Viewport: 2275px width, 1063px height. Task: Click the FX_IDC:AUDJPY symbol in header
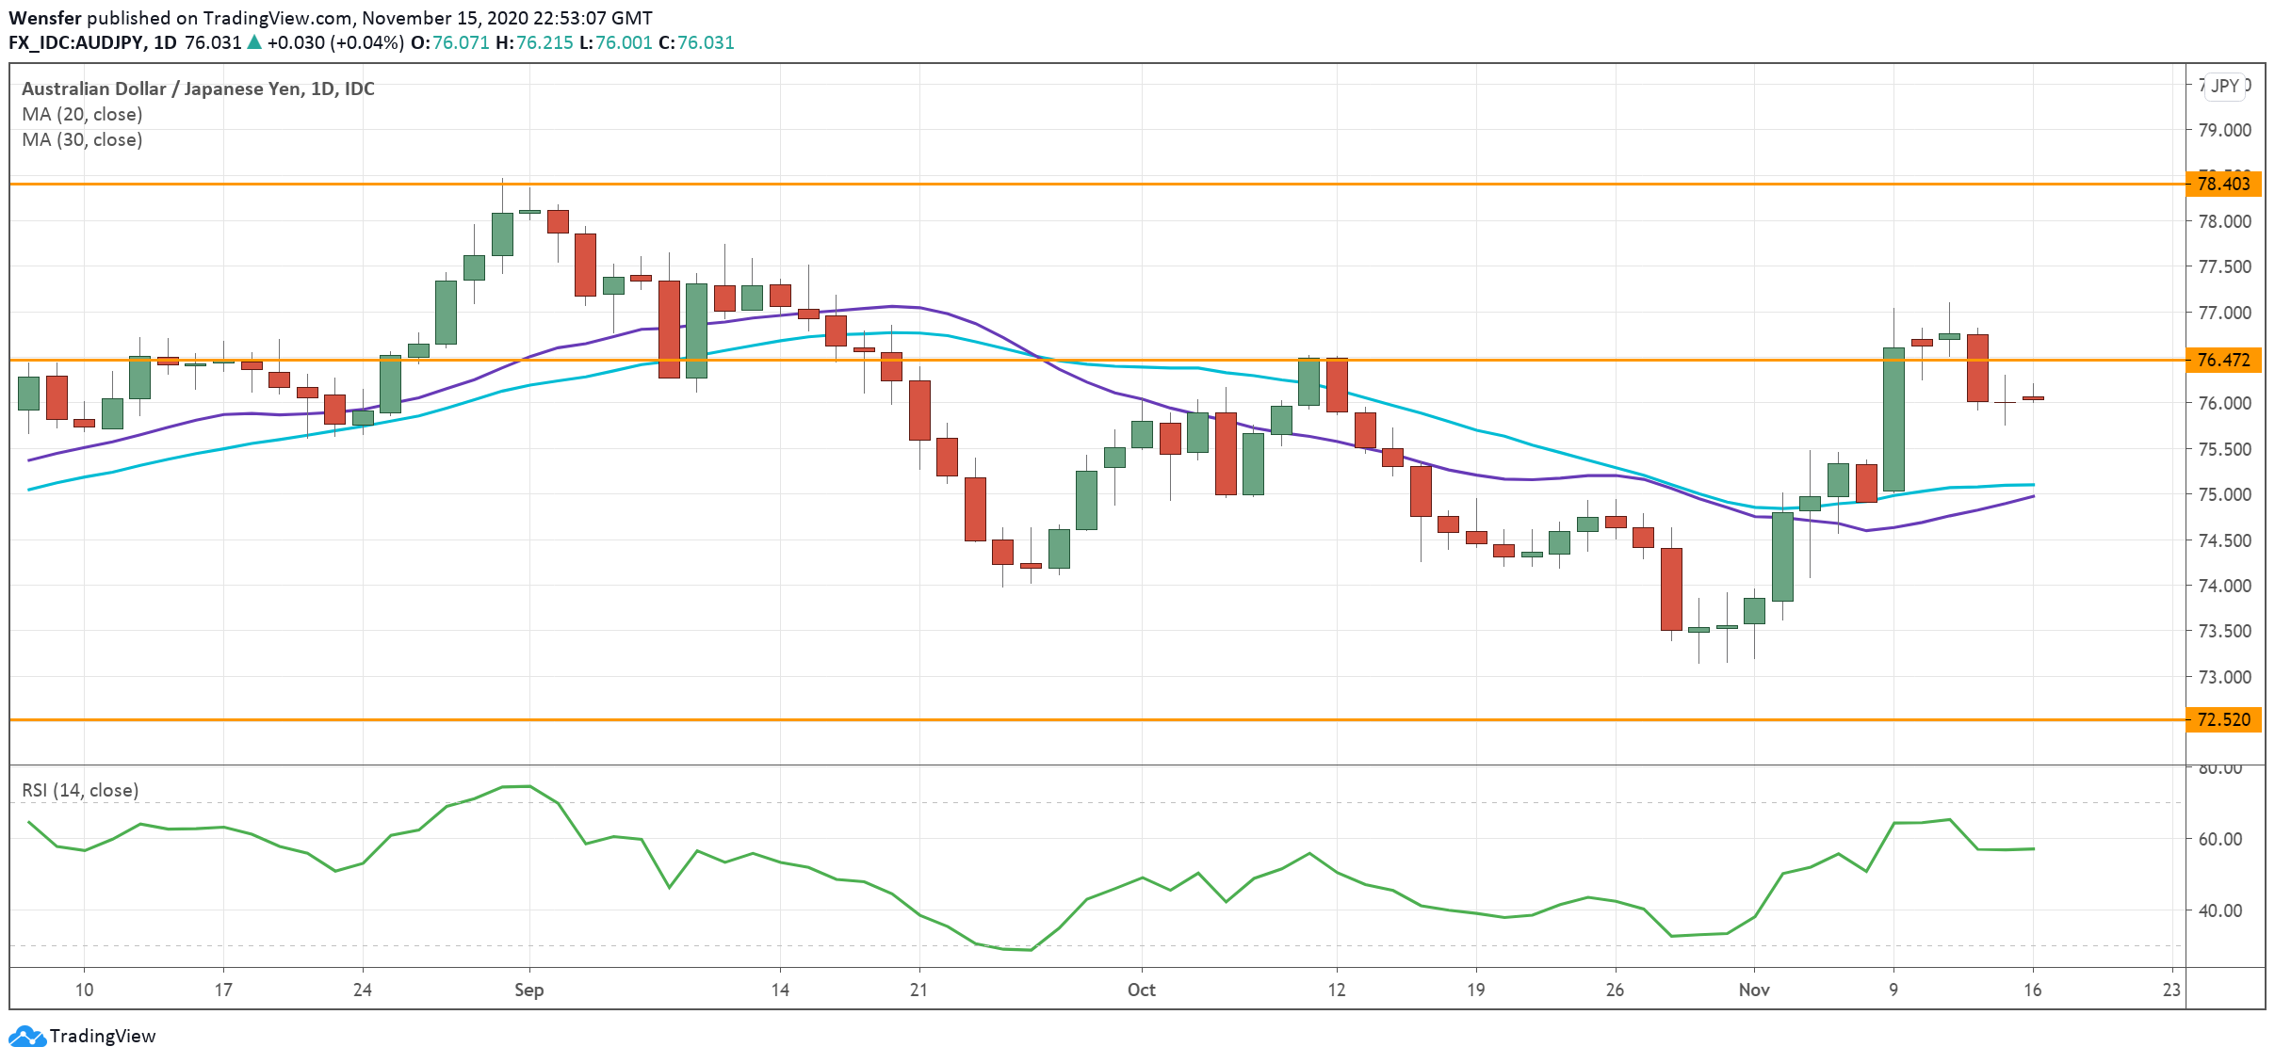tap(76, 42)
